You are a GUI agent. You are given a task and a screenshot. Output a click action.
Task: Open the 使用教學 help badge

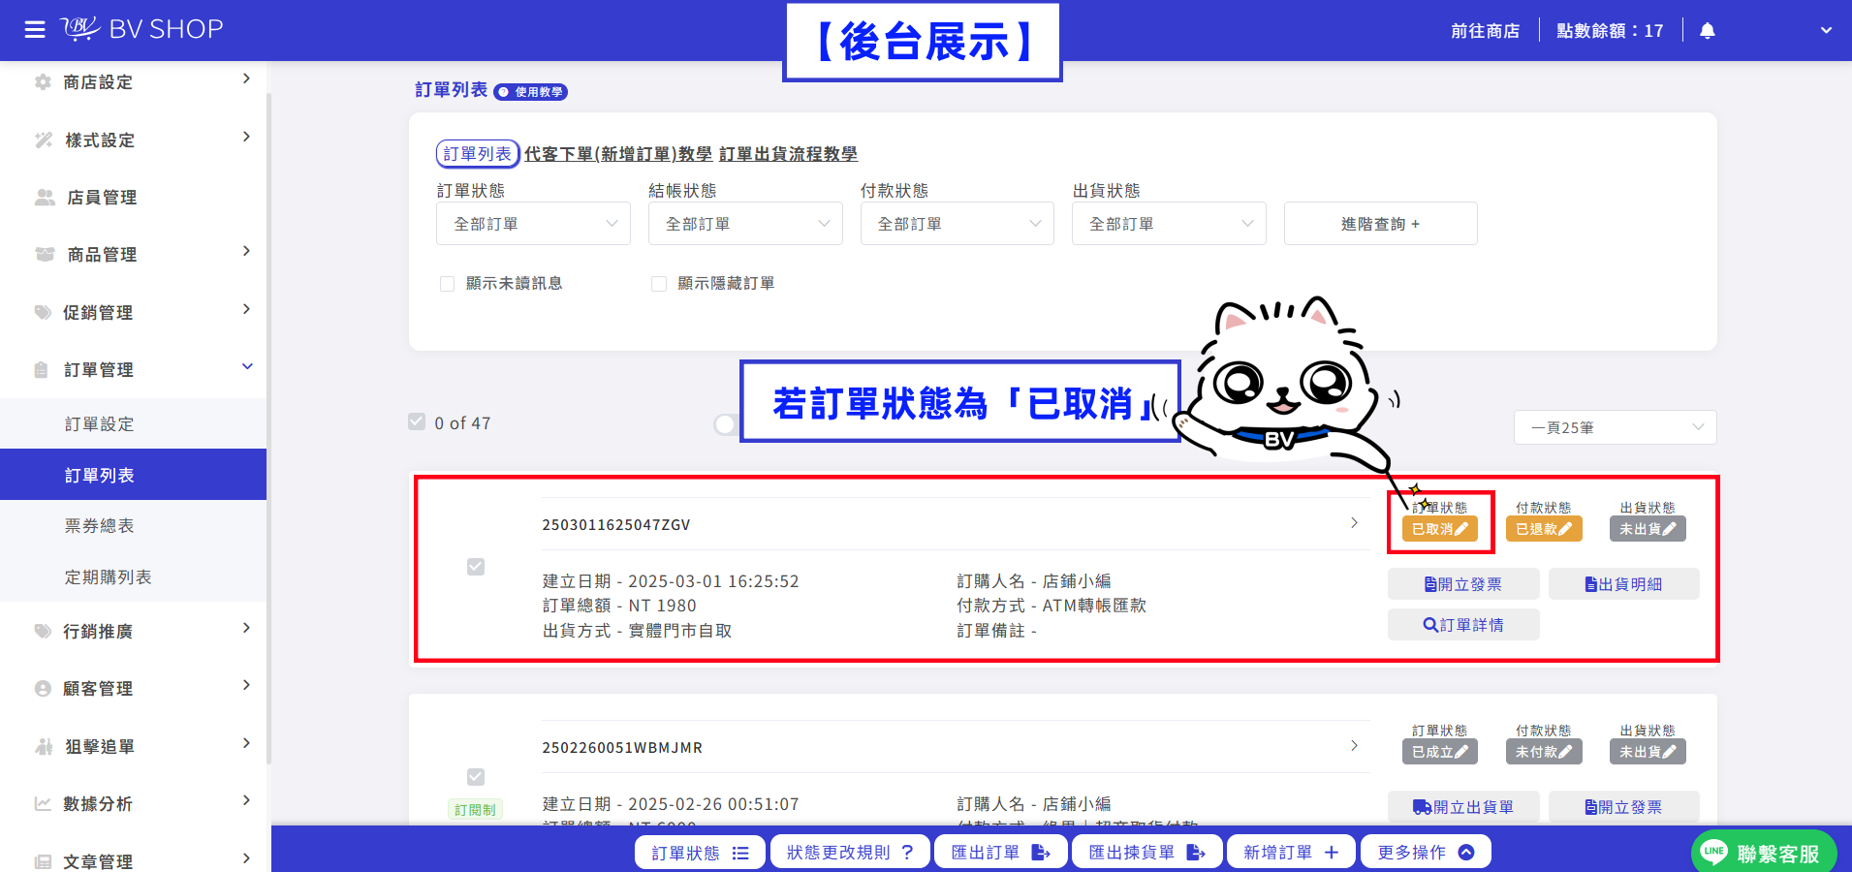[x=530, y=92]
